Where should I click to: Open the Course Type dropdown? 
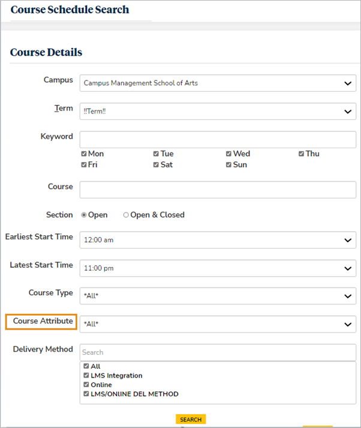click(218, 296)
